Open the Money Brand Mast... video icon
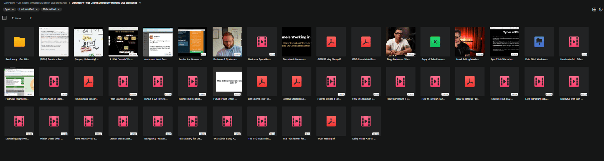This screenshot has height=161, width=604. [123, 121]
